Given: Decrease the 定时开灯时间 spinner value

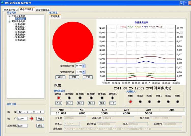Looking at the screenshot, I should [x=84, y=67].
